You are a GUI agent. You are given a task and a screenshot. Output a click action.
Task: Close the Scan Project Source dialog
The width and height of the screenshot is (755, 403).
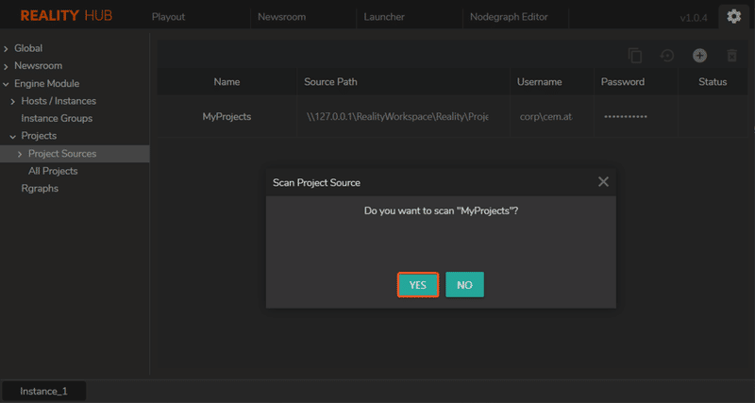[603, 181]
